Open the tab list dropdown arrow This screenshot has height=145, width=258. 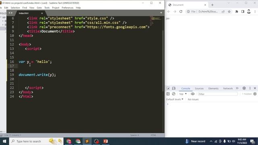click(161, 13)
